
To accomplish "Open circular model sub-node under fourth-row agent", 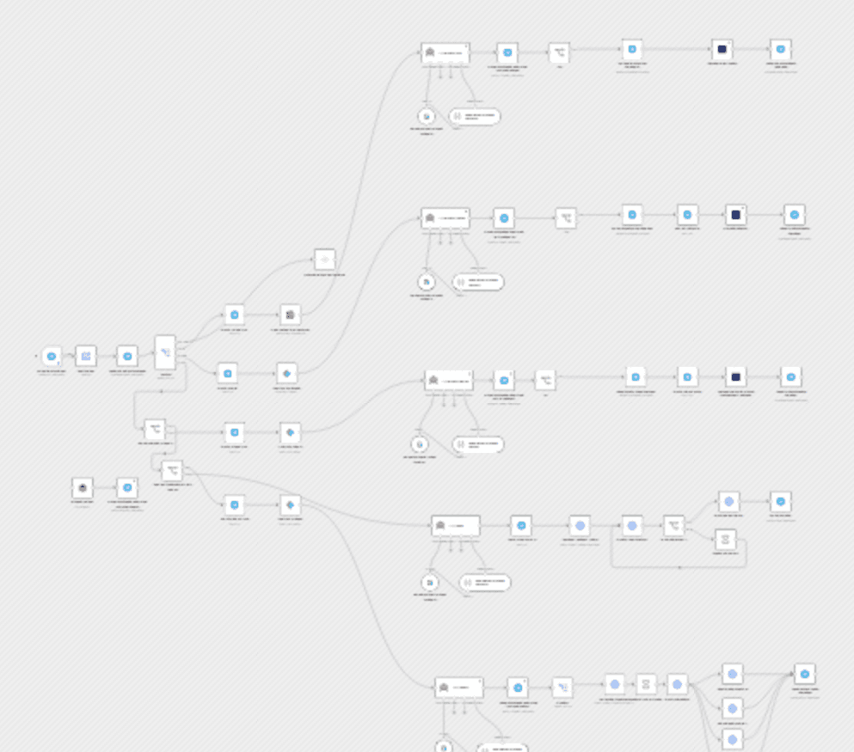I will pyautogui.click(x=430, y=583).
